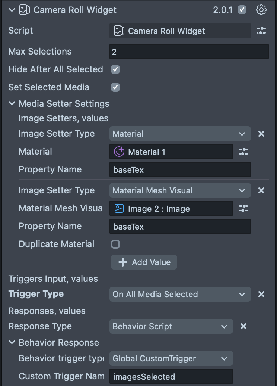Image resolution: width=277 pixels, height=386 pixels.
Task: Remove the Behavior Script response
Action: [243, 326]
